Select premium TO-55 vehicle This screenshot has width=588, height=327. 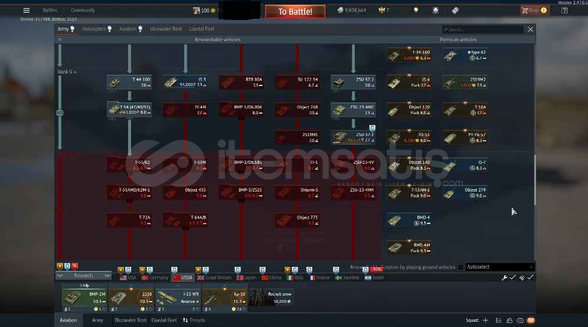409,137
